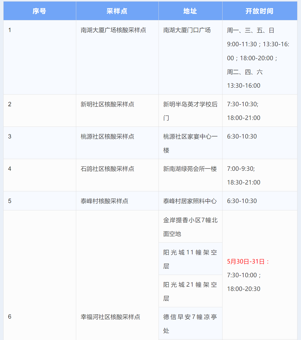Select 幸福河社区核酸采样点 cell

tap(110, 317)
